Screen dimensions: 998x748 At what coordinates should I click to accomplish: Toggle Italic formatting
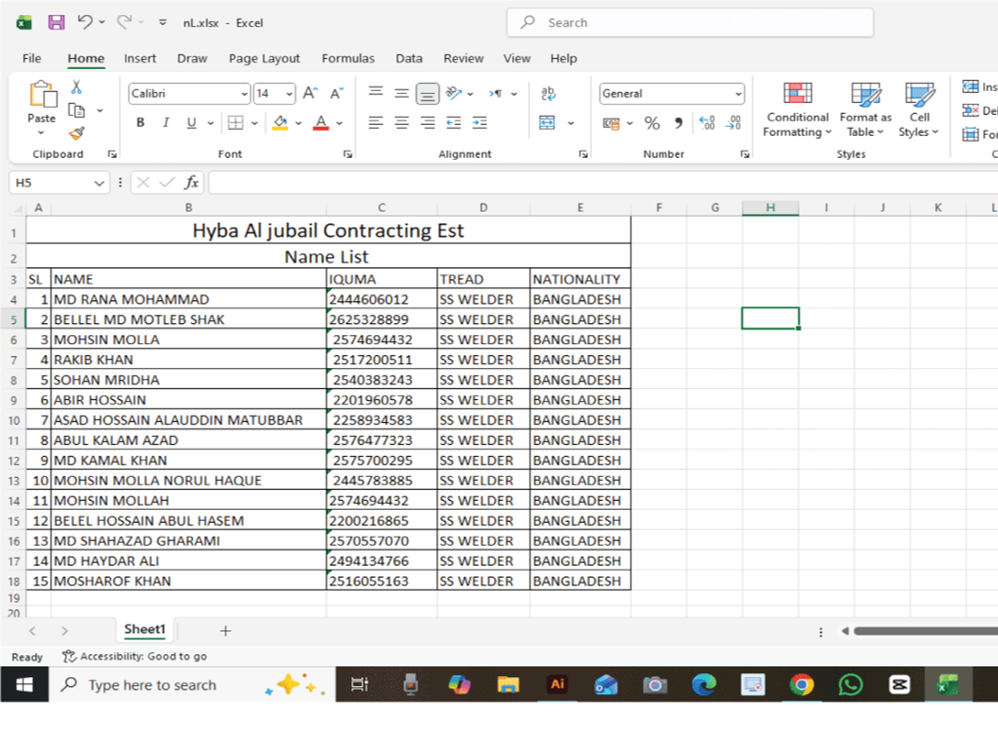(166, 123)
